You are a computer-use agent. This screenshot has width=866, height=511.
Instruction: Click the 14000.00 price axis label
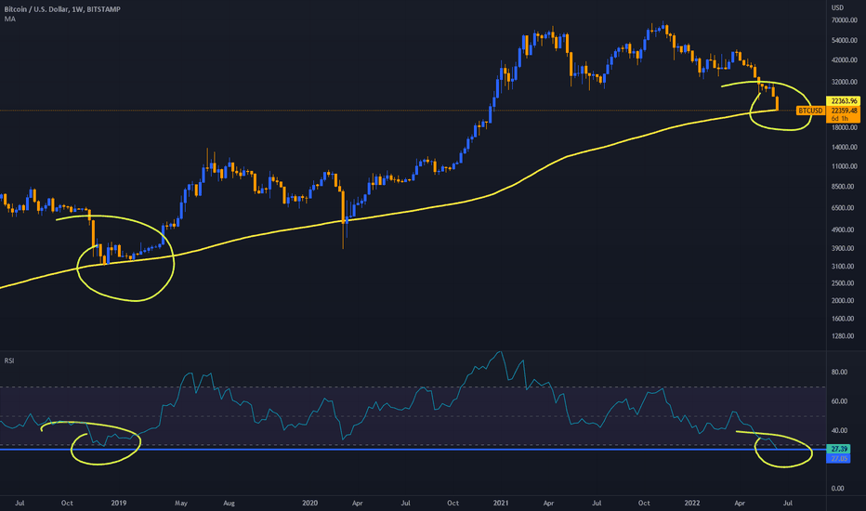click(845, 148)
